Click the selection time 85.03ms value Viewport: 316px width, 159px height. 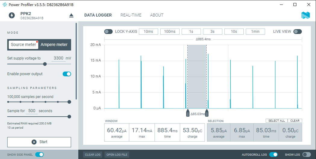tap(266, 130)
